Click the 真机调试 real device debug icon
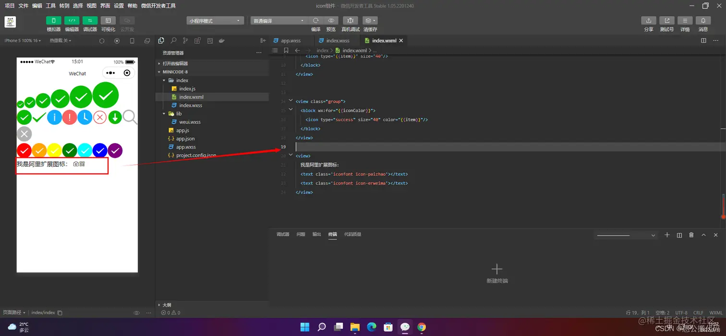The width and height of the screenshot is (726, 336). 350,21
